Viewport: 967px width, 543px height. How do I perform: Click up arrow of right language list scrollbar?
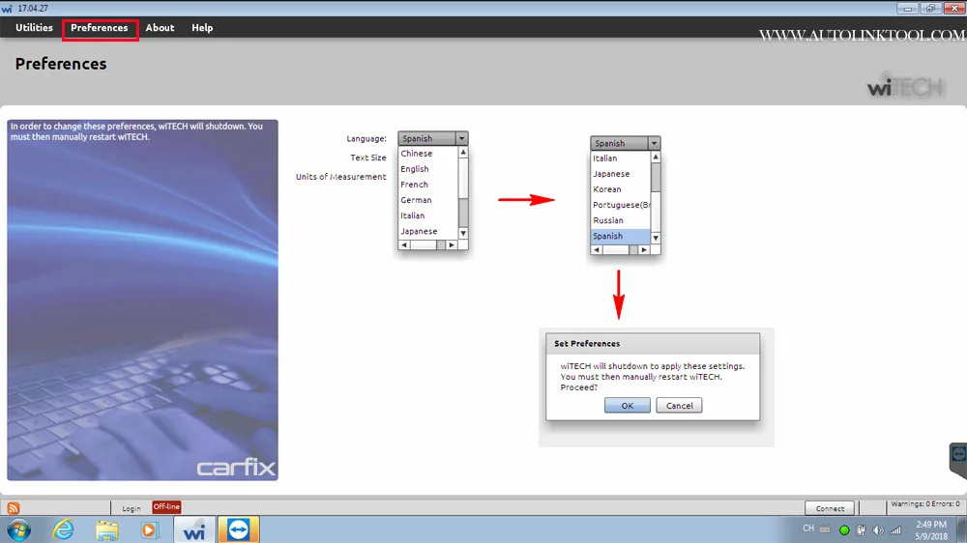pyautogui.click(x=656, y=157)
